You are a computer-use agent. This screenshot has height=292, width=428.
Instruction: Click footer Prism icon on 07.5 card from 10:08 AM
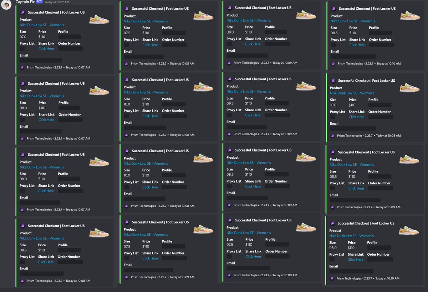tap(126, 63)
